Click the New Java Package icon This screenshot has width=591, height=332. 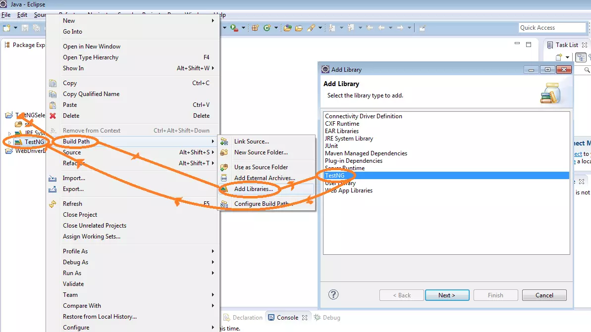[x=255, y=28]
